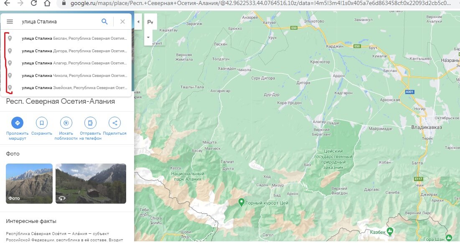Click Ардон label on the map
Viewport: 460px width, 243px height.
(338, 76)
